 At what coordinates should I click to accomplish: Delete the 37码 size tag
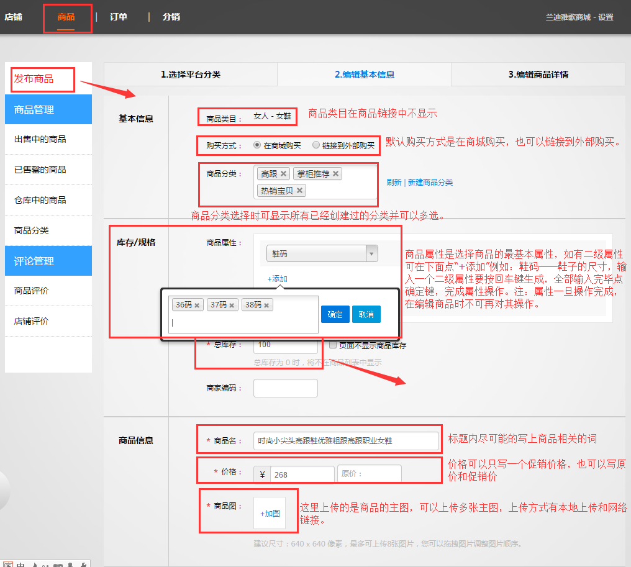[232, 306]
